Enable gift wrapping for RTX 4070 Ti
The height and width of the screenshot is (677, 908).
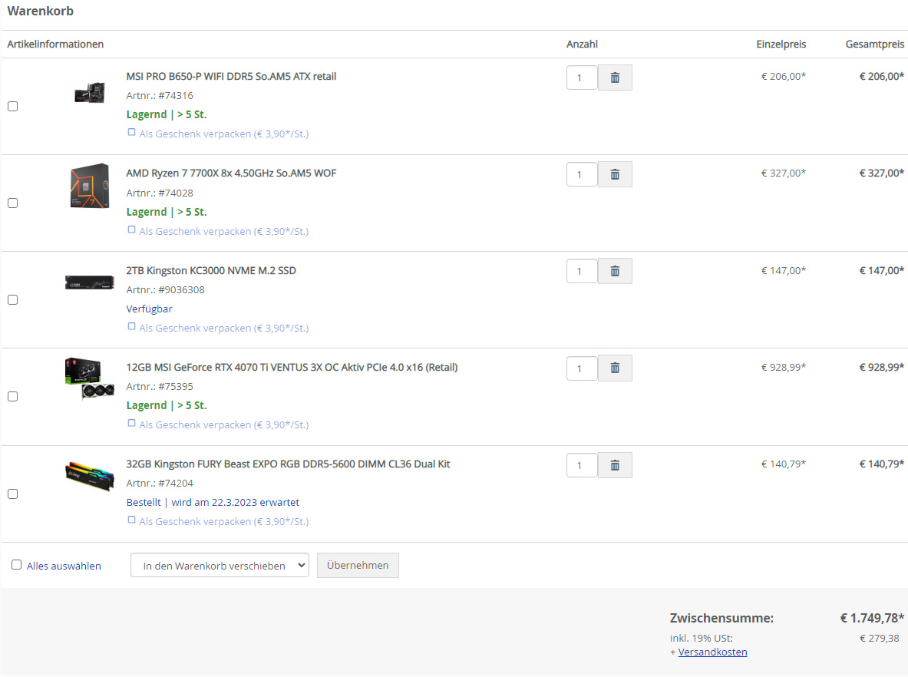tap(131, 424)
